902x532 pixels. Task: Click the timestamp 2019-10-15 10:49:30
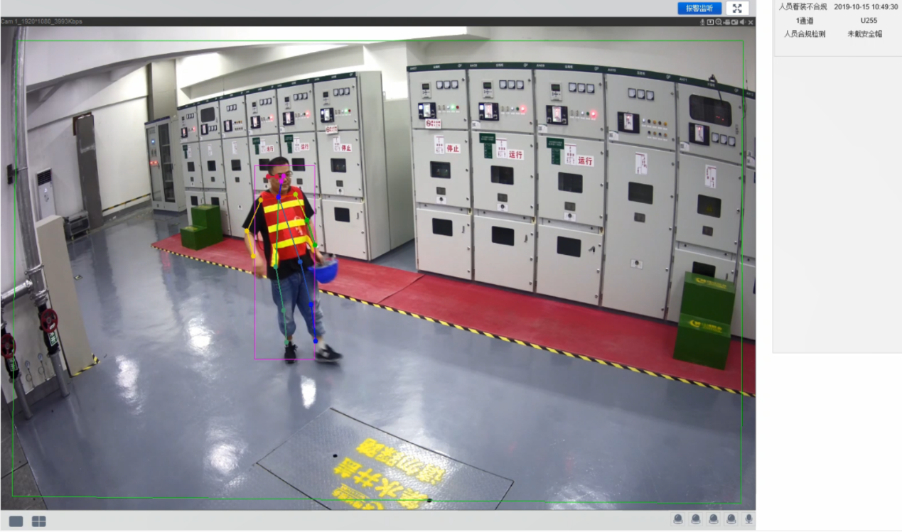(866, 6)
